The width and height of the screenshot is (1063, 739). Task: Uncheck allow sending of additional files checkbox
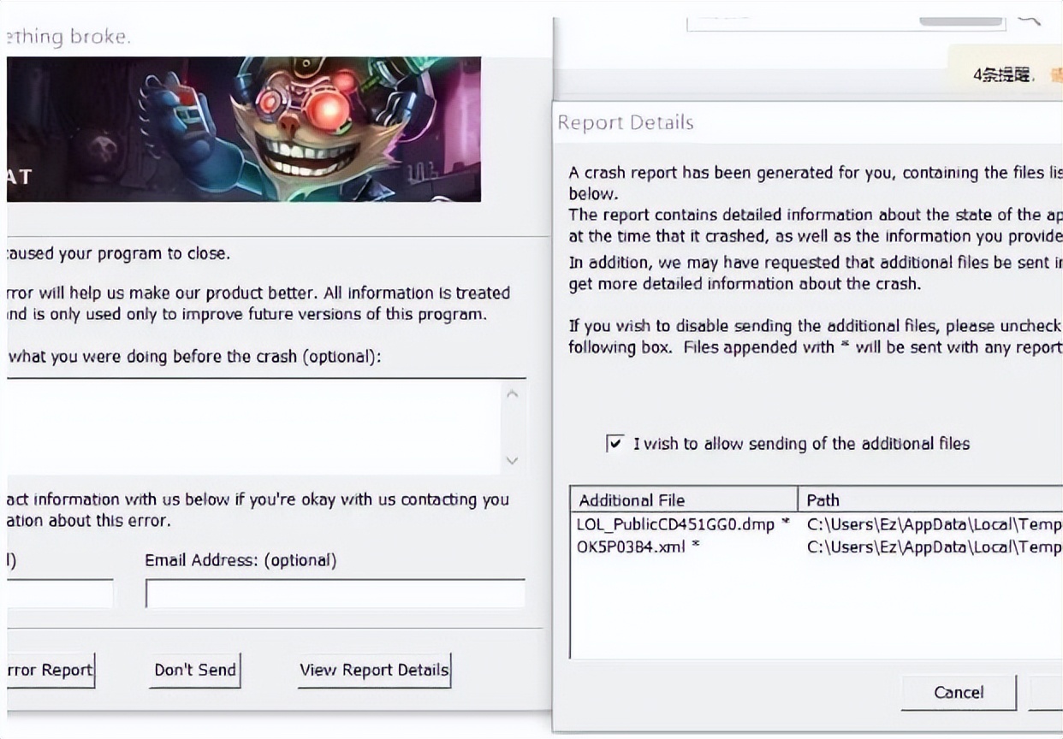[615, 444]
